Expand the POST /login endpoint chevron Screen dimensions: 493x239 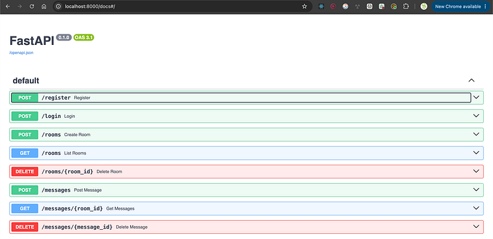coord(476,116)
